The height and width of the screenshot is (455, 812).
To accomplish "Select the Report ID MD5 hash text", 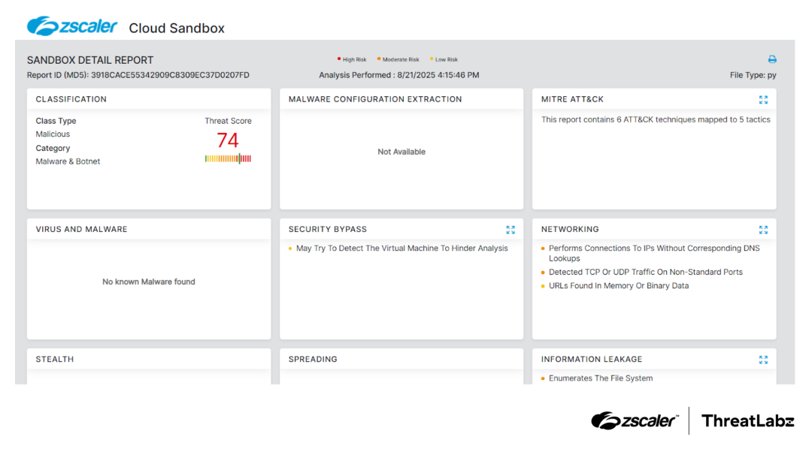I will pos(170,75).
